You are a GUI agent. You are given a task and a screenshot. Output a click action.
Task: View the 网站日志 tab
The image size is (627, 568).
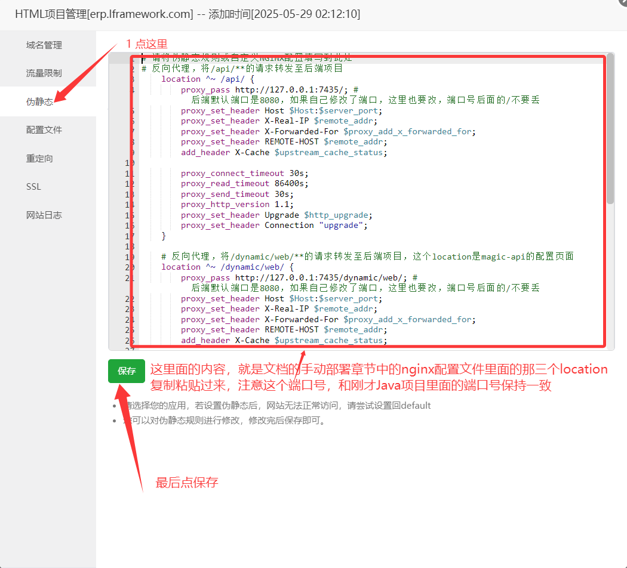tap(44, 215)
